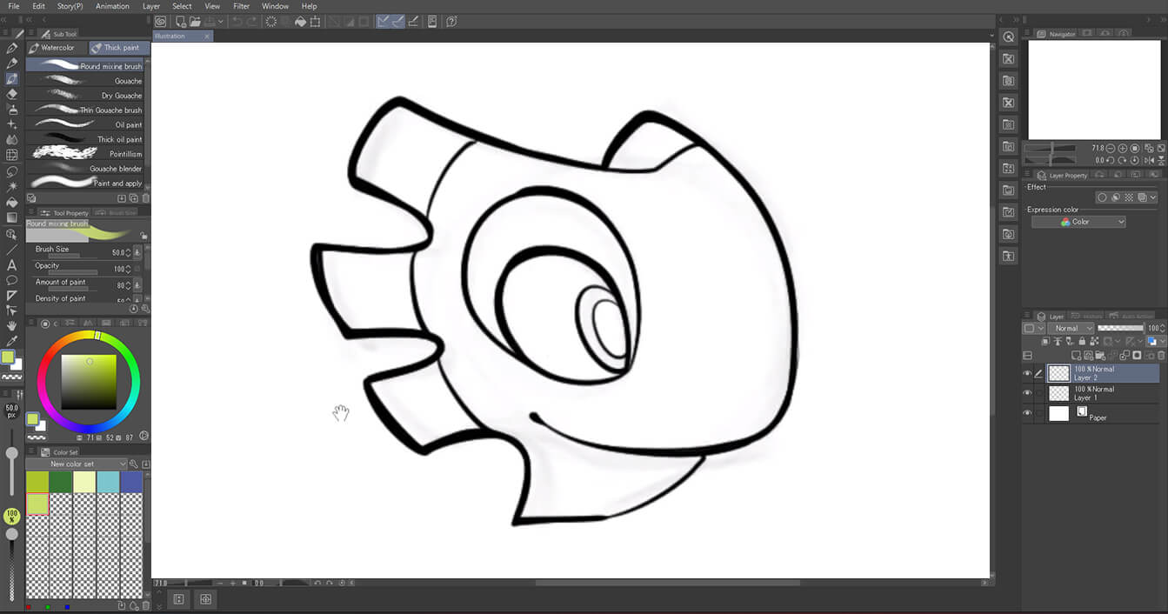Pick the Fill bucket tool
The width and height of the screenshot is (1168, 614).
click(x=12, y=202)
